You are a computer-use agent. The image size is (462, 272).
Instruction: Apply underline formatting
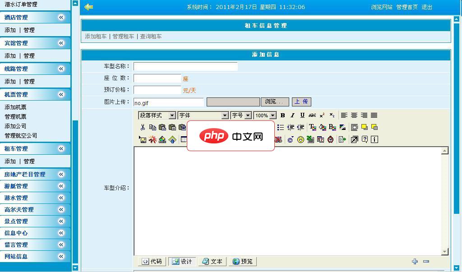(302, 115)
